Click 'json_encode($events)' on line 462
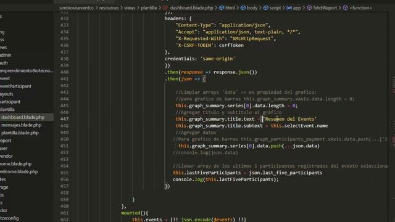The image size is (395, 222). click(209, 220)
